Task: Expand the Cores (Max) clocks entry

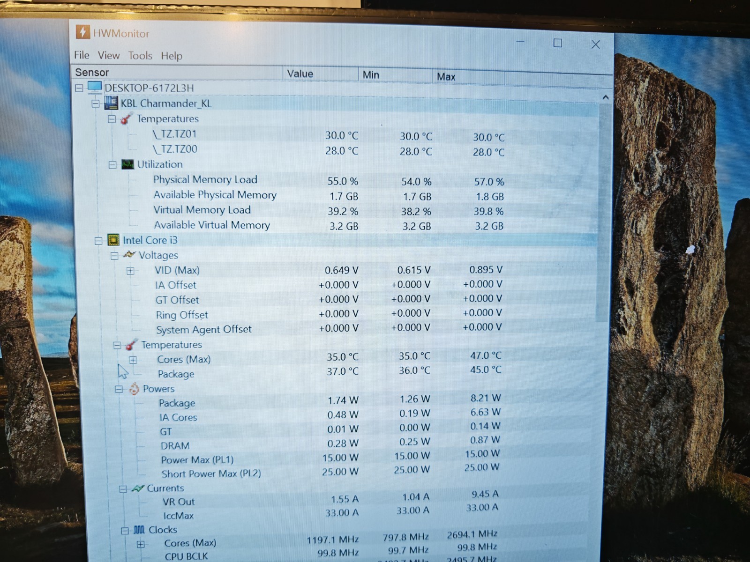Action: pos(141,544)
